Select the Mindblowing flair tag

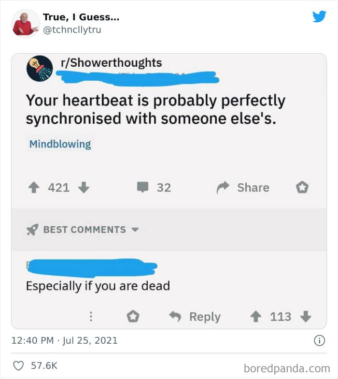pyautogui.click(x=60, y=144)
